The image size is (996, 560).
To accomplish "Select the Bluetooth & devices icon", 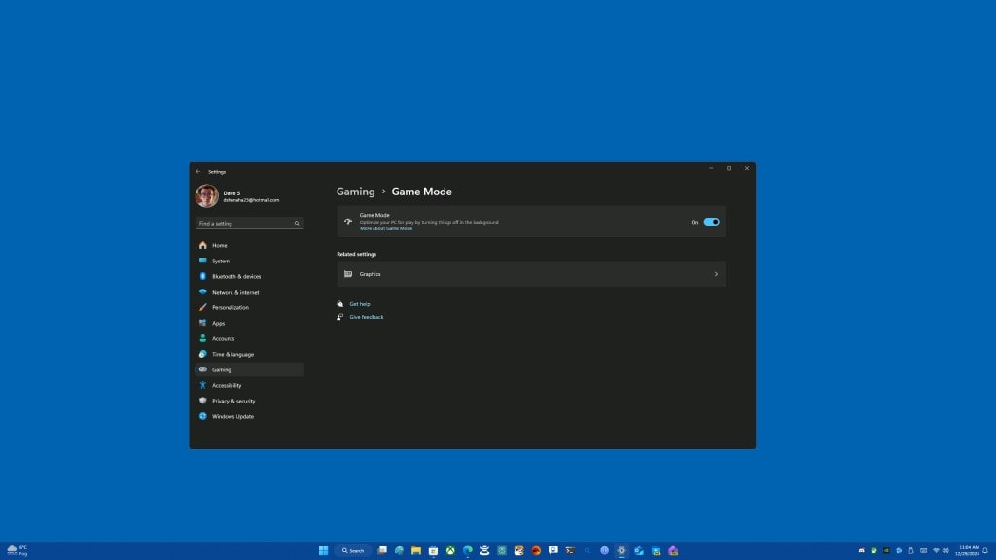I will pyautogui.click(x=201, y=276).
